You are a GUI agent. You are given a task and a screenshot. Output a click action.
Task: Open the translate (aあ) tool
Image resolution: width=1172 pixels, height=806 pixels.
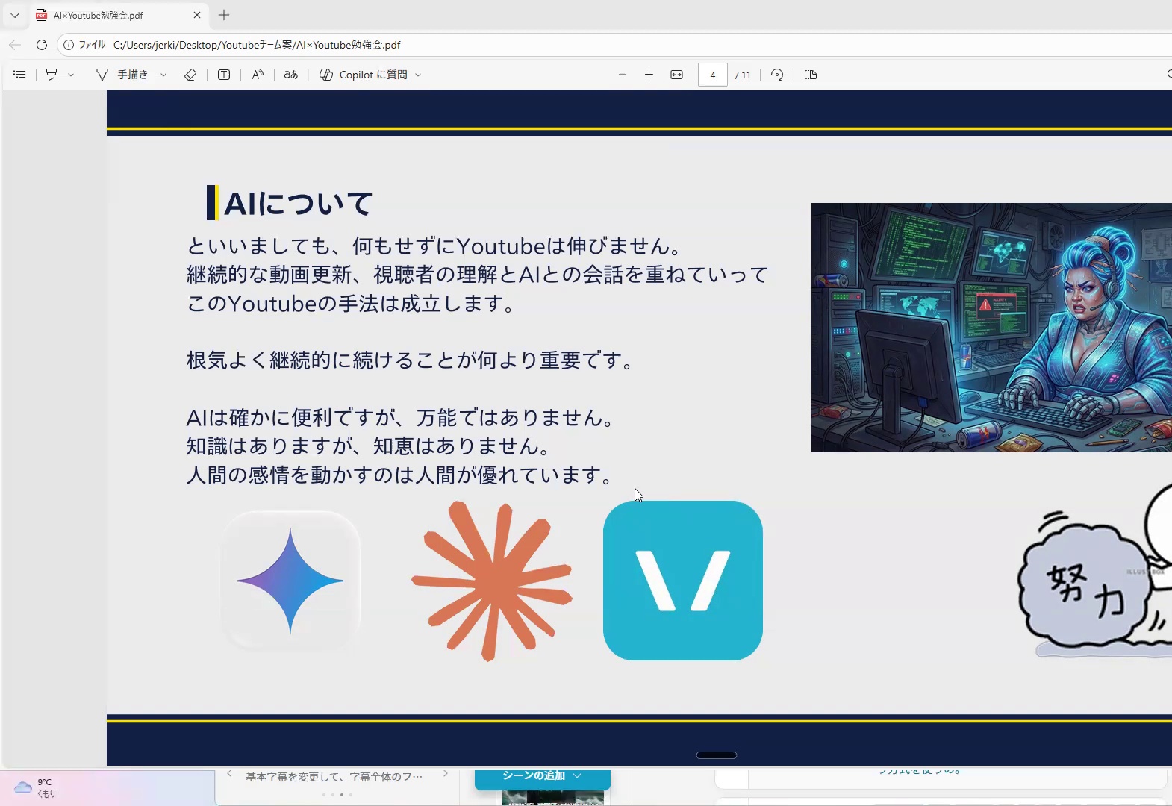point(291,75)
